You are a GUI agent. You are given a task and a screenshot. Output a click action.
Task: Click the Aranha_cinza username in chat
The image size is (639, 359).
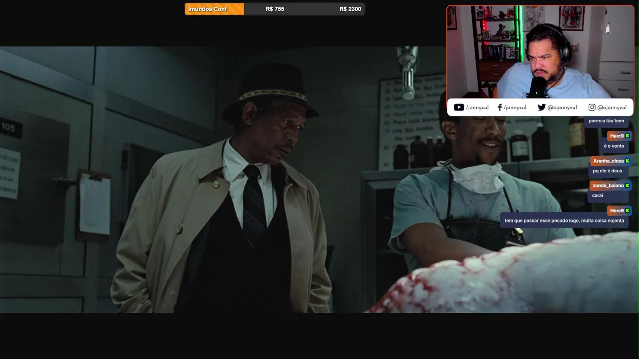click(x=608, y=161)
